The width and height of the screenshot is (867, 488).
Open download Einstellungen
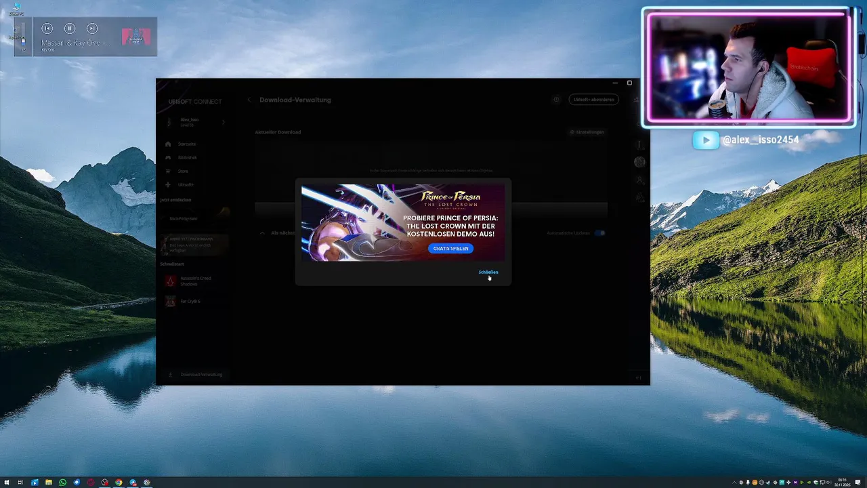pyautogui.click(x=587, y=132)
